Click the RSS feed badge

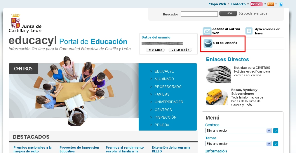click(271, 4)
